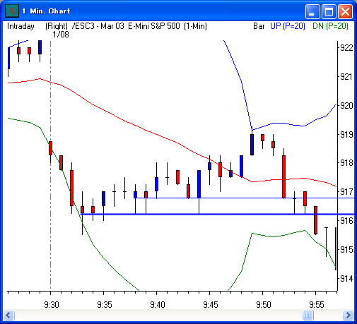Click the 918 price axis label
This screenshot has width=357, height=324.
coord(346,162)
